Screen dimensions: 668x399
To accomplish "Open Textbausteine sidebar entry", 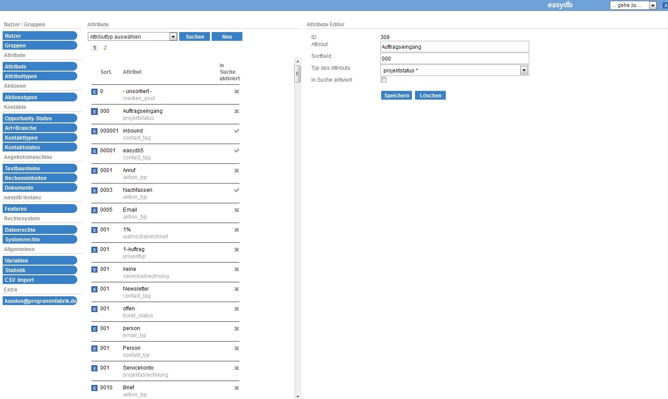I will pyautogui.click(x=40, y=168).
